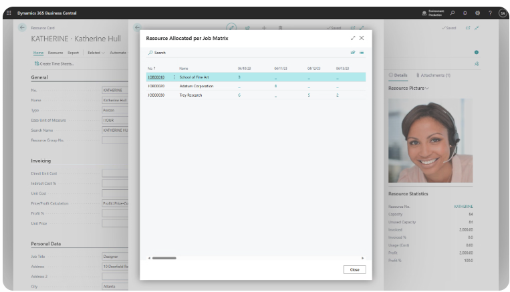Click the KATHERINE Resource No. link
This screenshot has width=510, height=292.
tap(463, 207)
